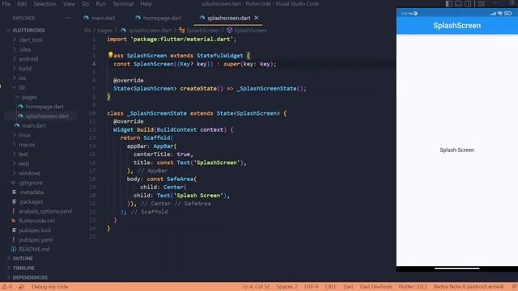This screenshot has height=291, width=518.
Task: Open the .metadata file
Action: [31, 192]
